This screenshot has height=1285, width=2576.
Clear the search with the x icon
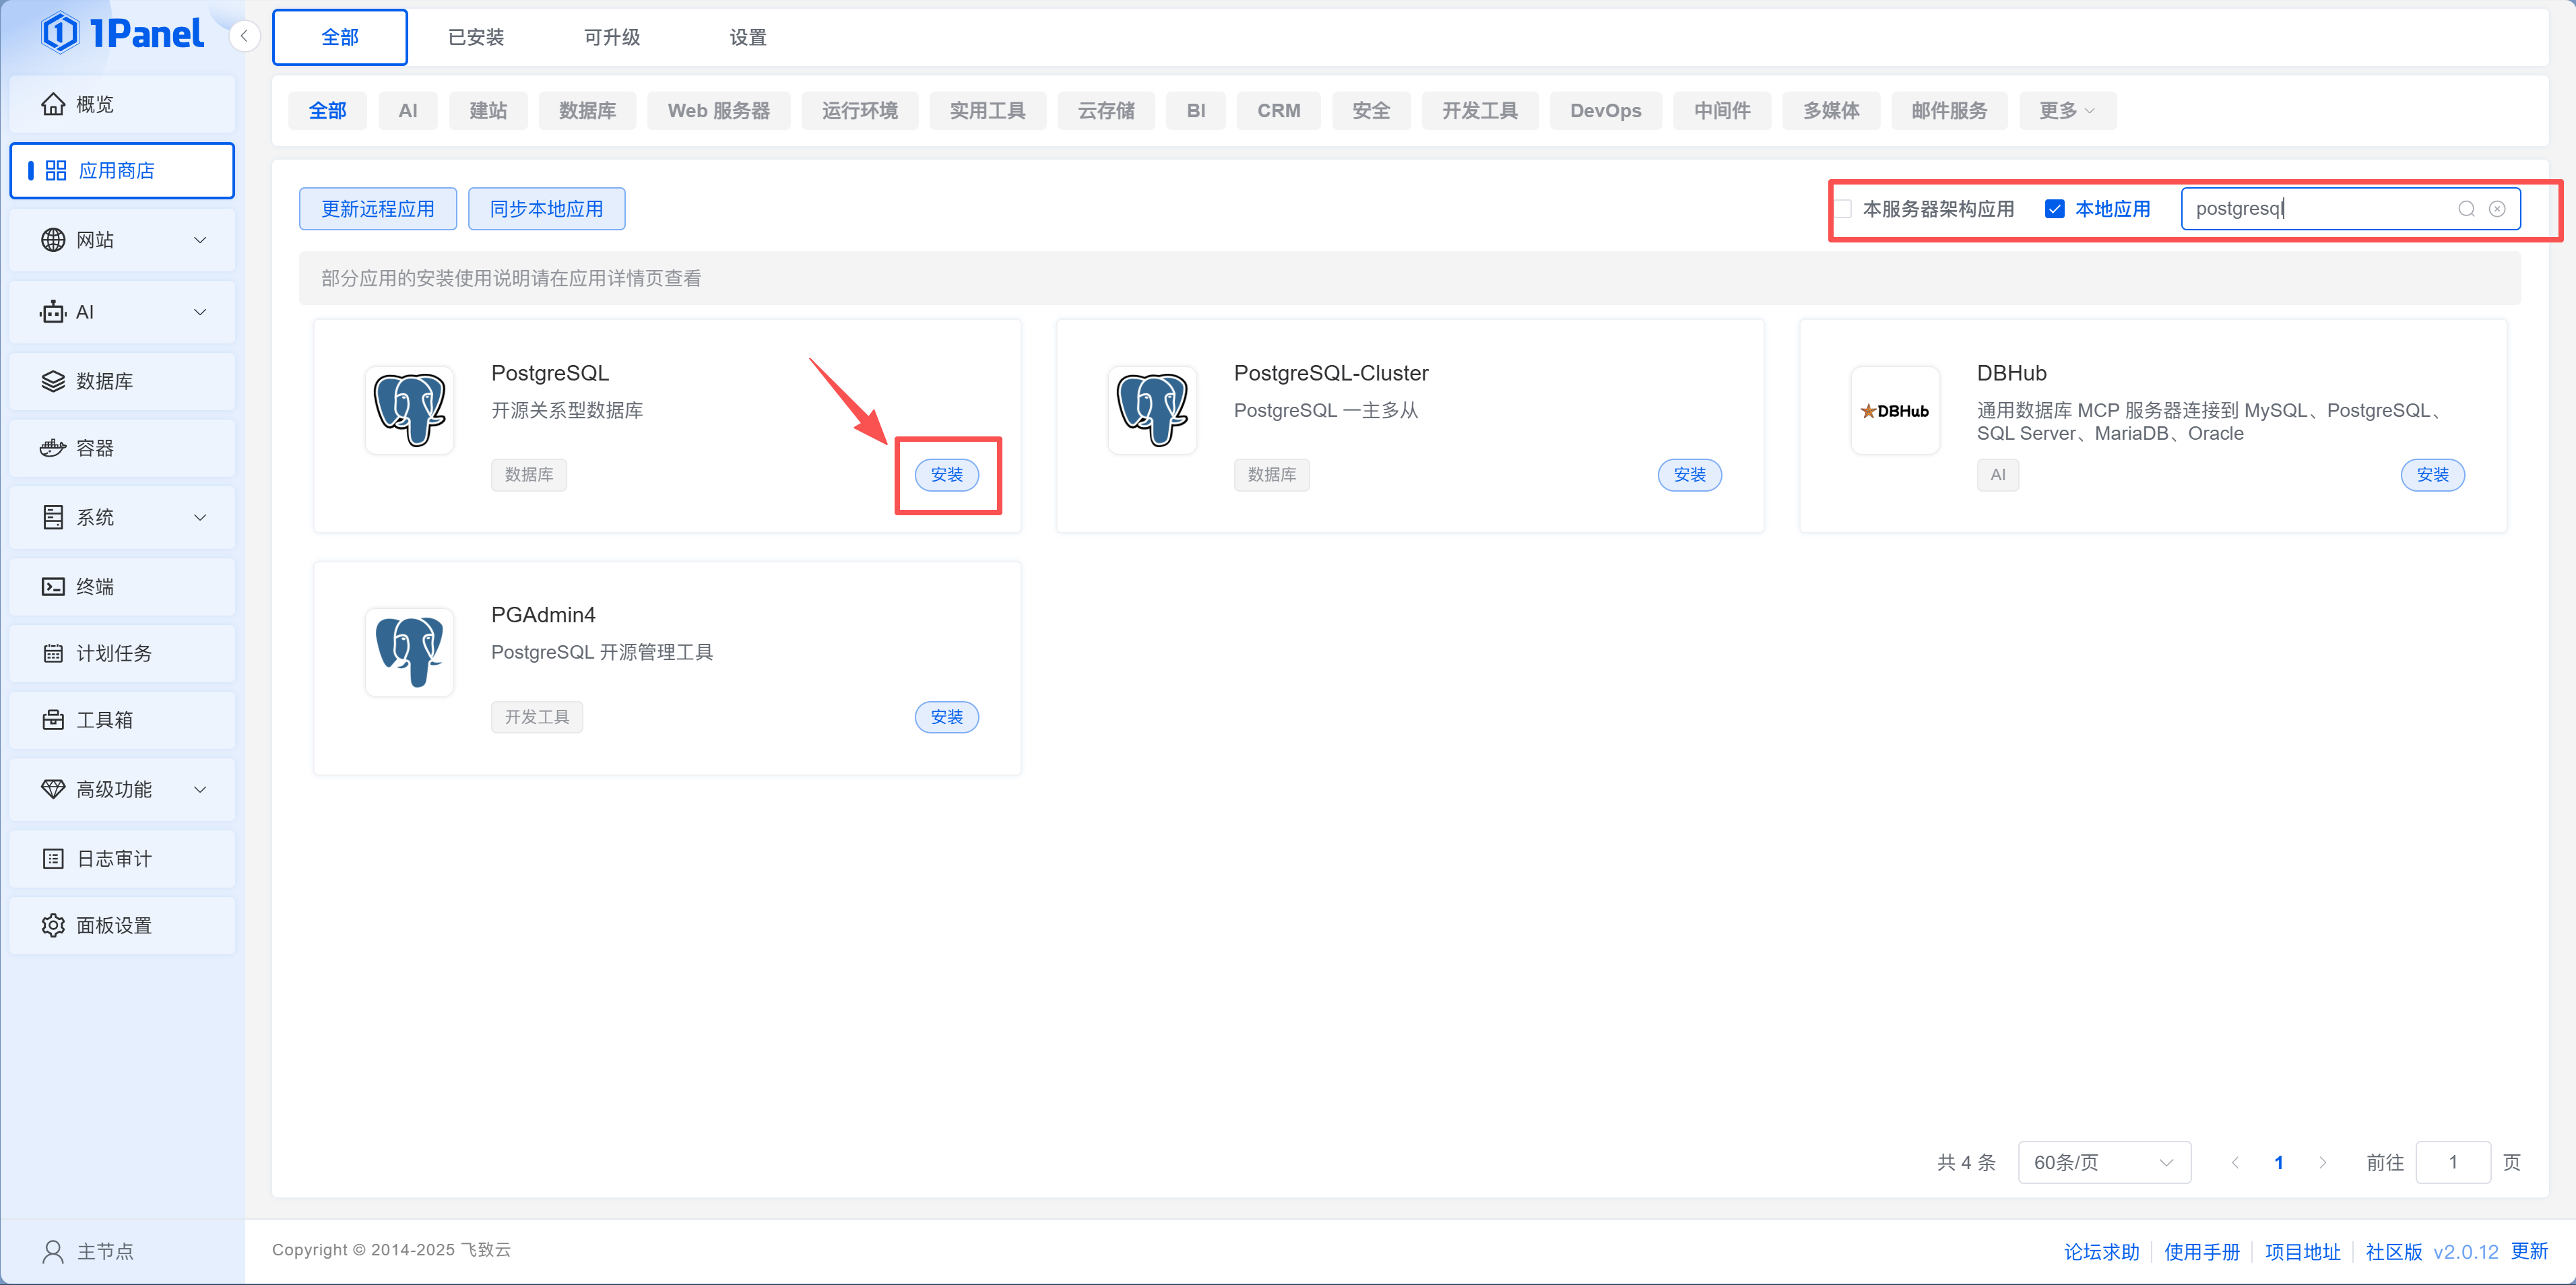click(2498, 208)
